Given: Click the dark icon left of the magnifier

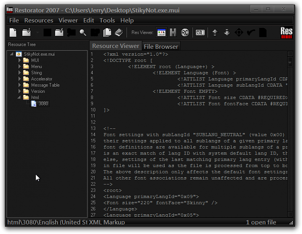Looking at the screenshot, I should [x=71, y=32].
